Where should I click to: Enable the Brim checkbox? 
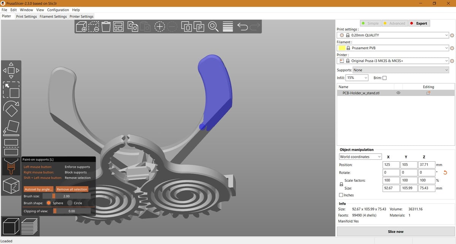[x=384, y=78]
